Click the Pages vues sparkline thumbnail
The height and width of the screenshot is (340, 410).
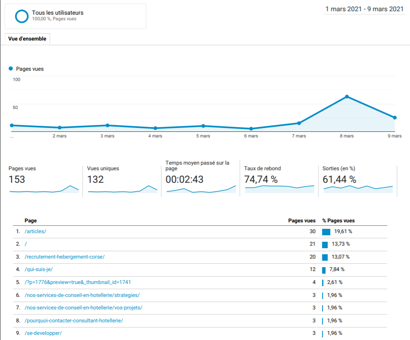[44, 190]
